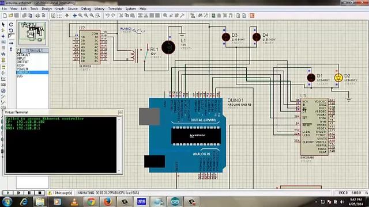Select Subcircuit Mode tool
This screenshot has height=207, width=369.
click(x=3, y=60)
